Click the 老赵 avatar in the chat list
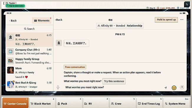The width and height of the screenshot is (192, 108). 11,37
